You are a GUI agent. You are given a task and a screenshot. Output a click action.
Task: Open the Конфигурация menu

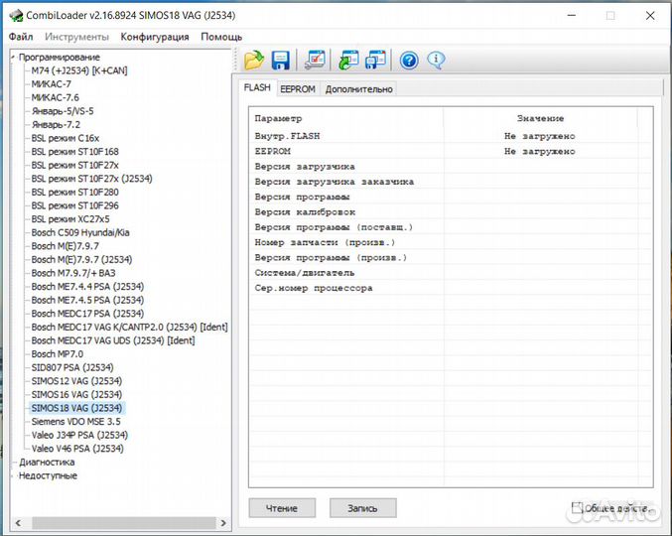point(154,37)
